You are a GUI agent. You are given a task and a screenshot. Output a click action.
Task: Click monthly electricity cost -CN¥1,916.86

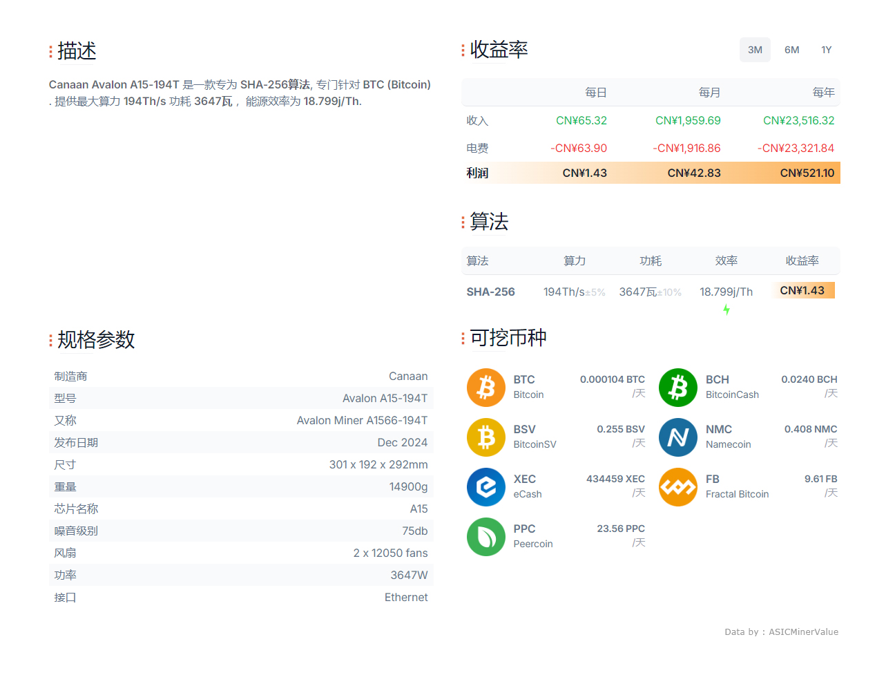pyautogui.click(x=687, y=148)
